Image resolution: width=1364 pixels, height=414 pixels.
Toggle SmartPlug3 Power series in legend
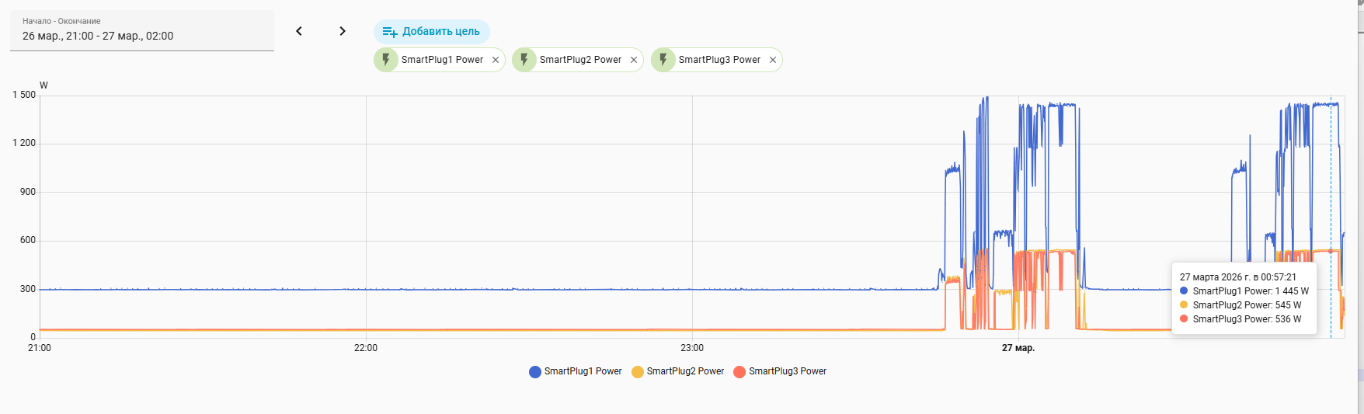point(787,371)
